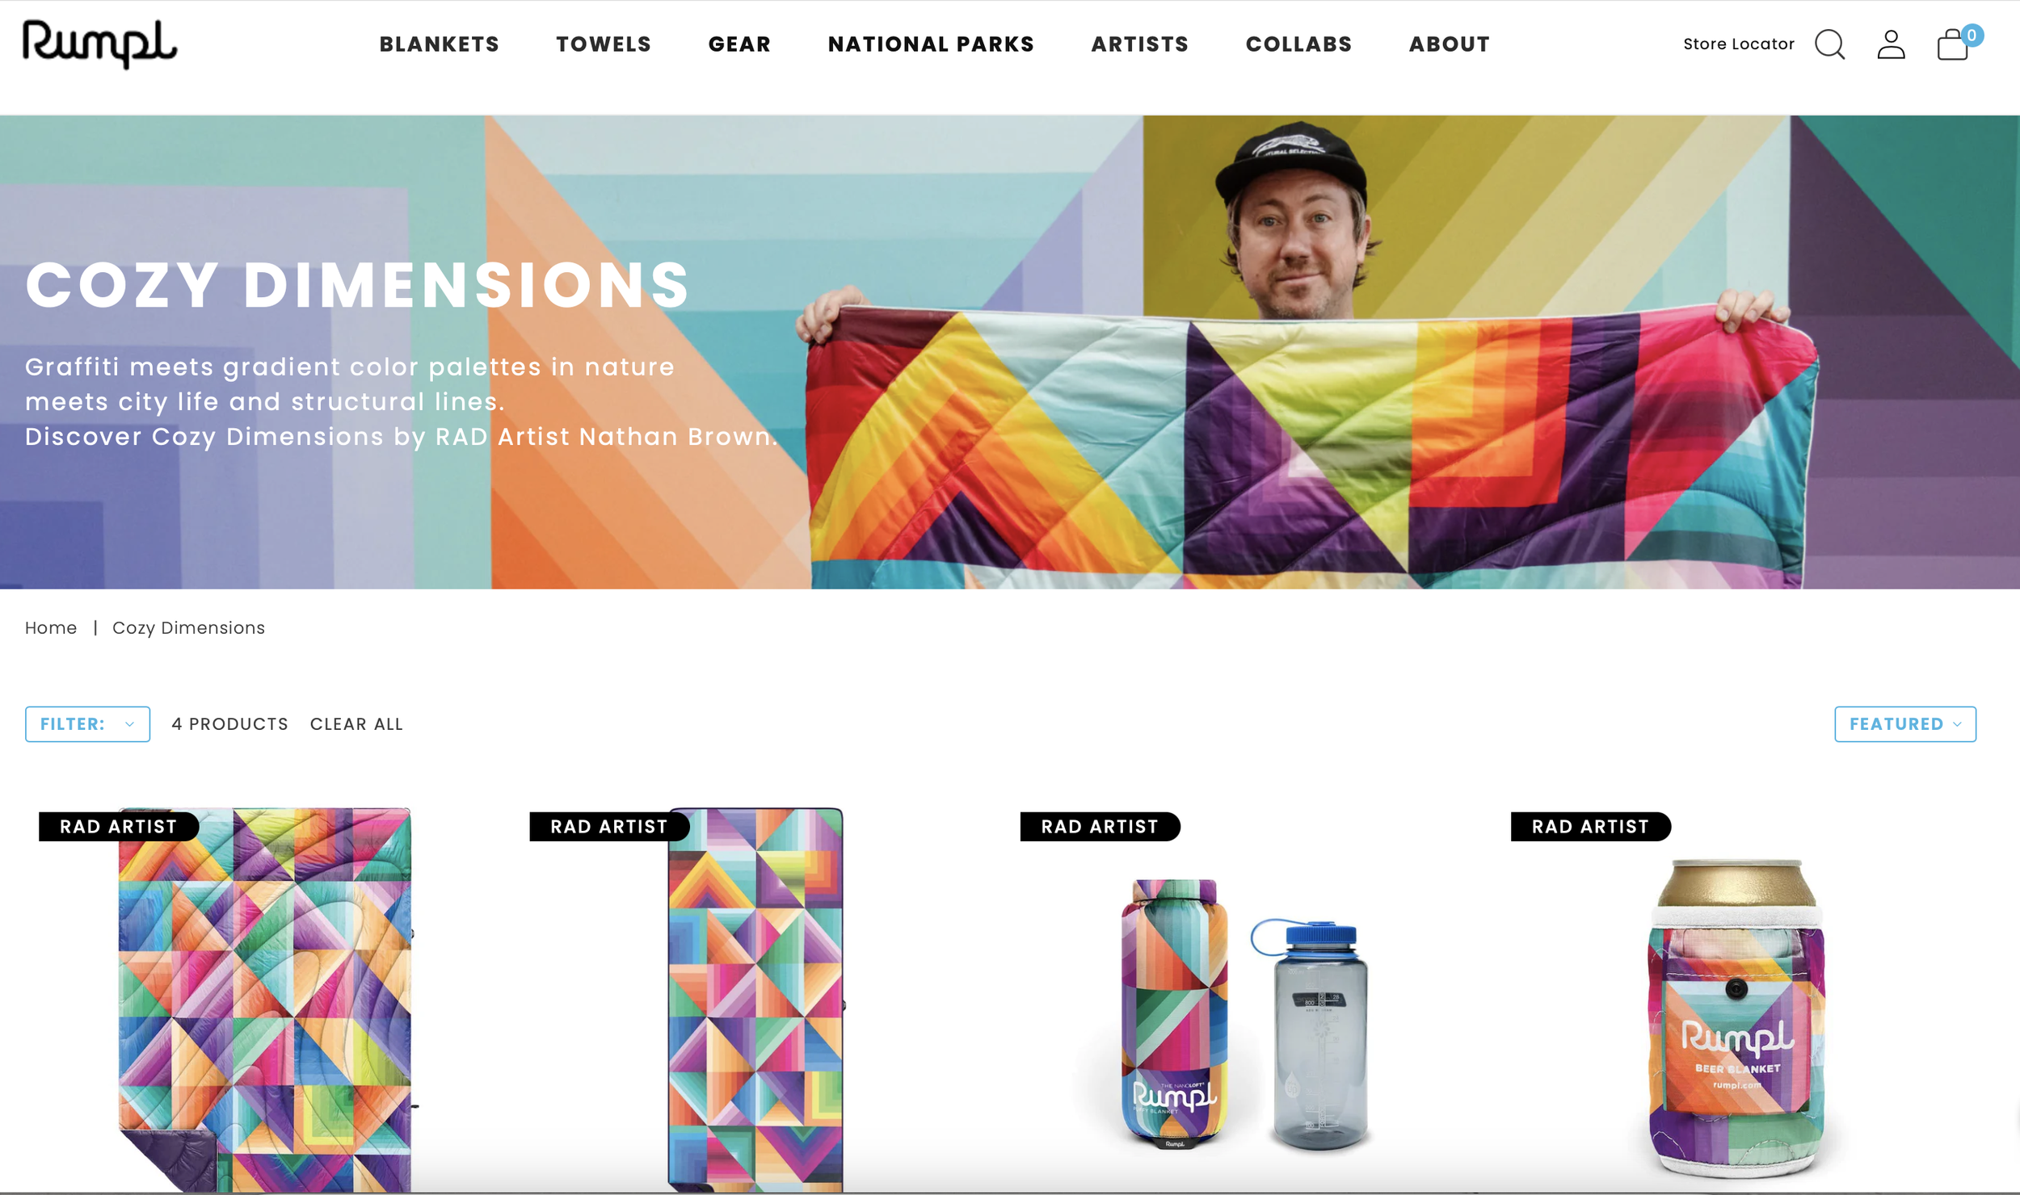Go to homepage via Rumpl logo
The image size is (2020, 1195).
pos(99,44)
